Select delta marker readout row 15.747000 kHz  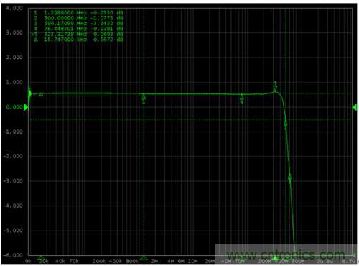[x=78, y=40]
